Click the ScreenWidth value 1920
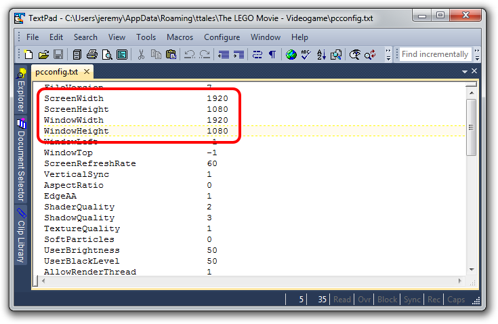 (x=217, y=98)
